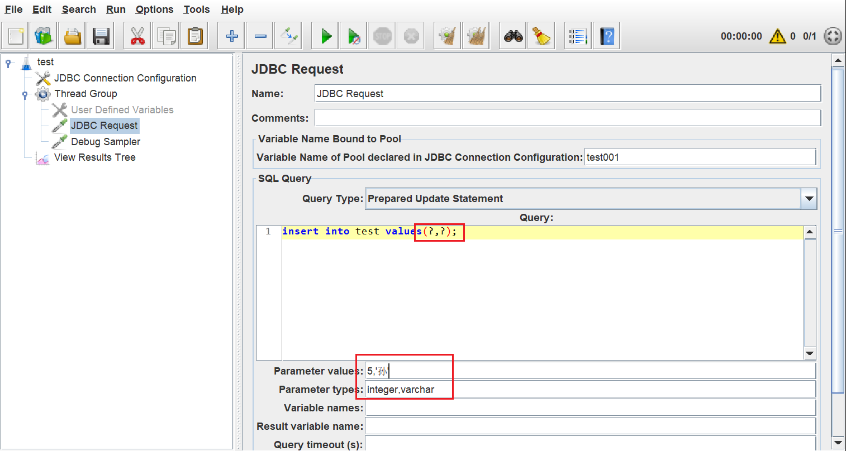
Task: Cut the selected element
Action: [x=137, y=36]
